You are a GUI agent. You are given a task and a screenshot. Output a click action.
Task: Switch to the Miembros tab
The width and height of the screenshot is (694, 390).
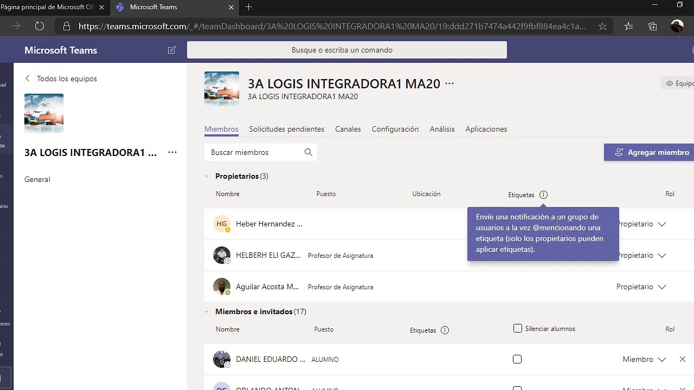pyautogui.click(x=221, y=129)
